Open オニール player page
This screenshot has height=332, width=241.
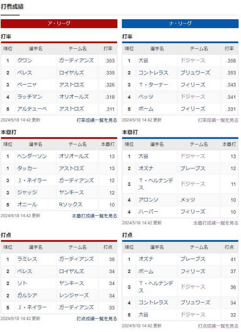[27, 204]
